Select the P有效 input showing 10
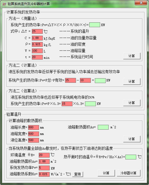This screenshot has height=185, width=149. click(x=85, y=80)
